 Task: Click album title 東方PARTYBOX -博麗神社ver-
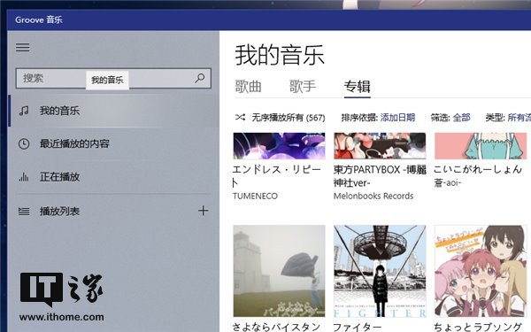[380, 175]
